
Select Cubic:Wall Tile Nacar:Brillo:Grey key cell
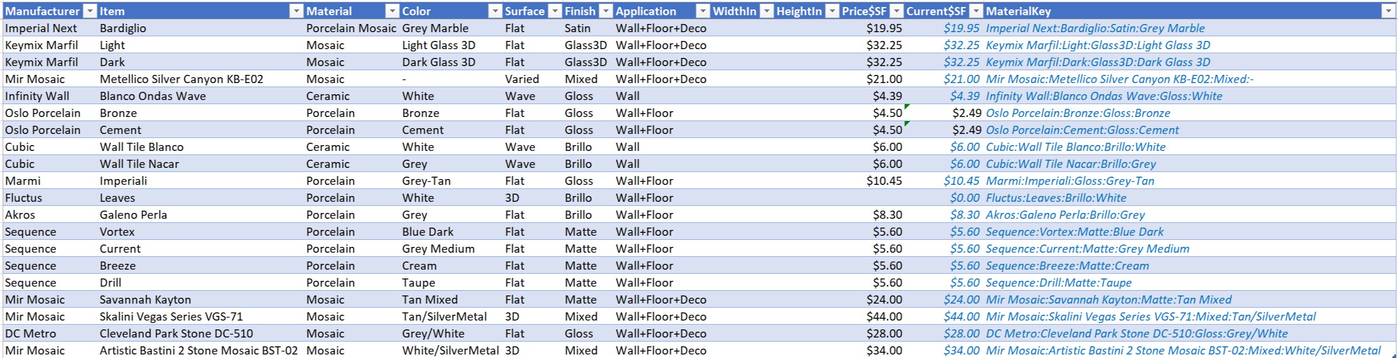pyautogui.click(x=1190, y=164)
